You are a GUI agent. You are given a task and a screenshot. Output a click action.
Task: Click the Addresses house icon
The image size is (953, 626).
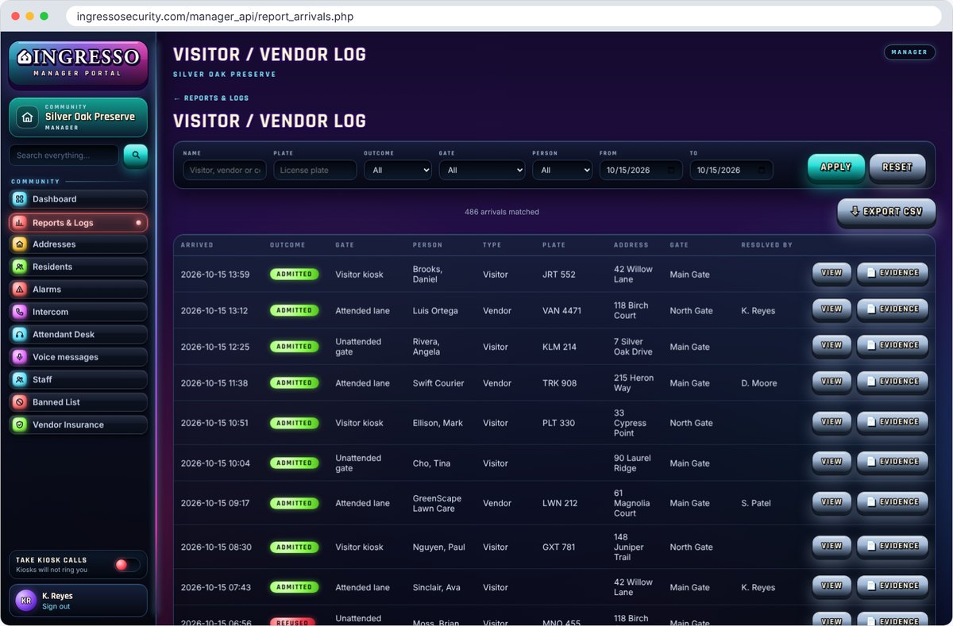pyautogui.click(x=20, y=244)
